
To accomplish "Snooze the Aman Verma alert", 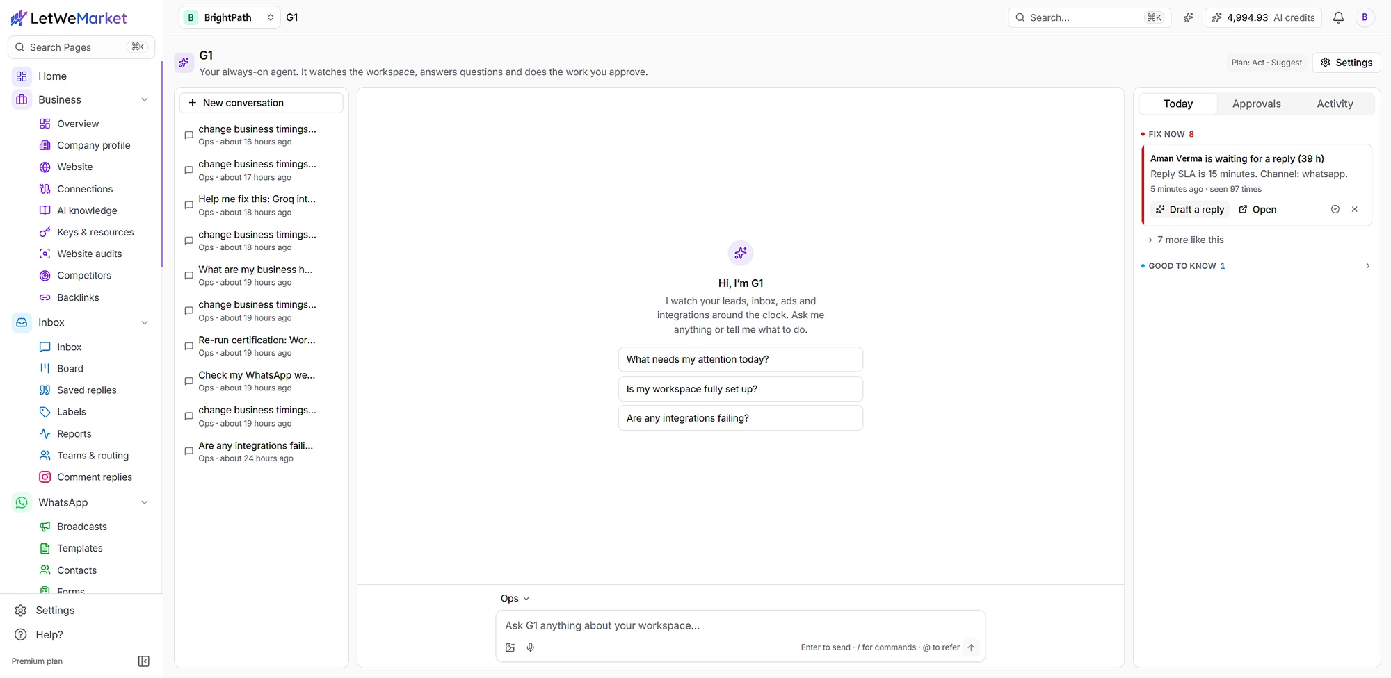I will point(1335,209).
